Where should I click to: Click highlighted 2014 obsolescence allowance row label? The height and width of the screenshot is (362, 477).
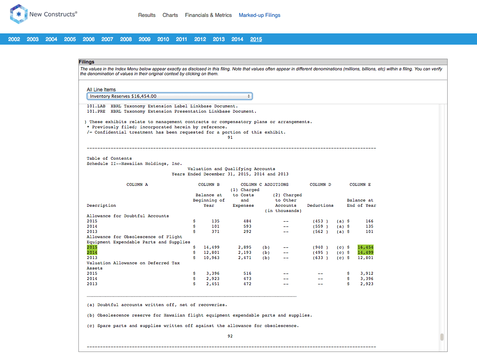click(x=92, y=253)
